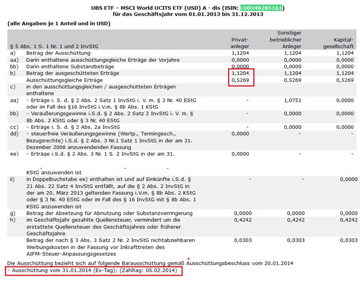Click the 'alle Angaben je 1 Anteil' note
The height and width of the screenshot is (282, 360).
[59, 23]
